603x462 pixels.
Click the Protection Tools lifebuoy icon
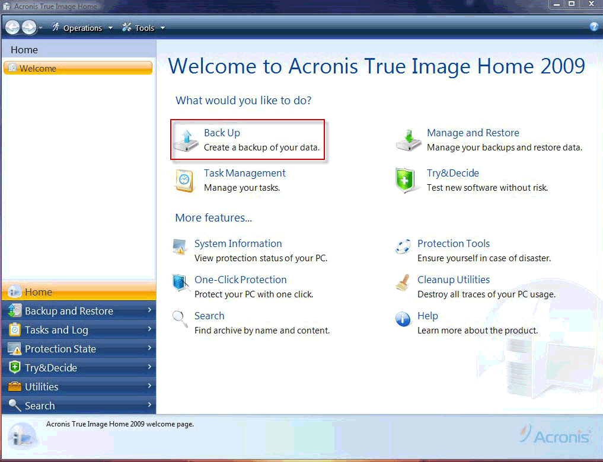click(403, 247)
